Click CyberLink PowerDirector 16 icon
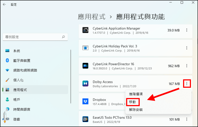This screenshot has width=198, height=127. [x=85, y=66]
